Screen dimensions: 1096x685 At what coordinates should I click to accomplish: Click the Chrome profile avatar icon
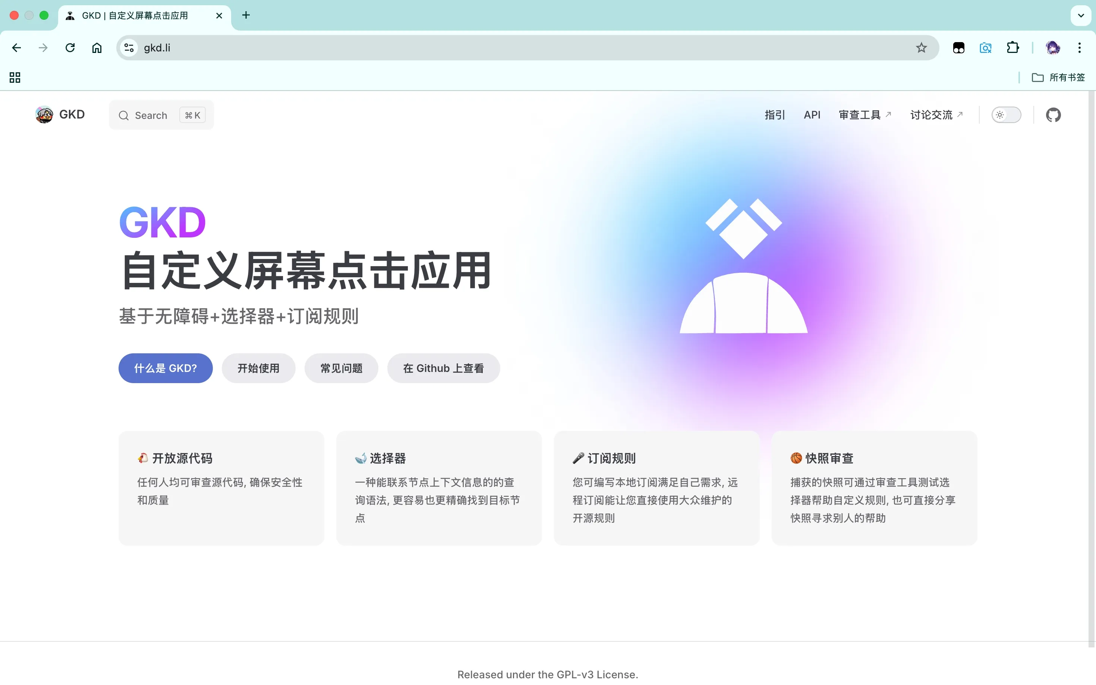click(x=1052, y=48)
